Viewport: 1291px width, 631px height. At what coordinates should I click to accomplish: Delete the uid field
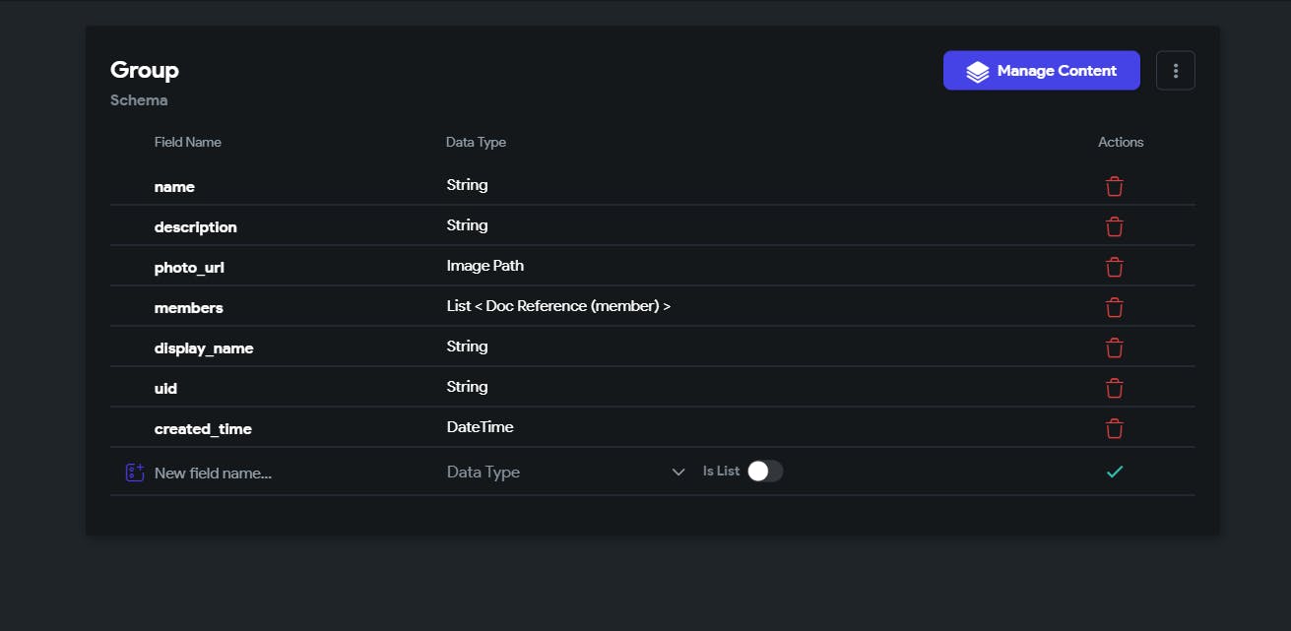point(1114,388)
